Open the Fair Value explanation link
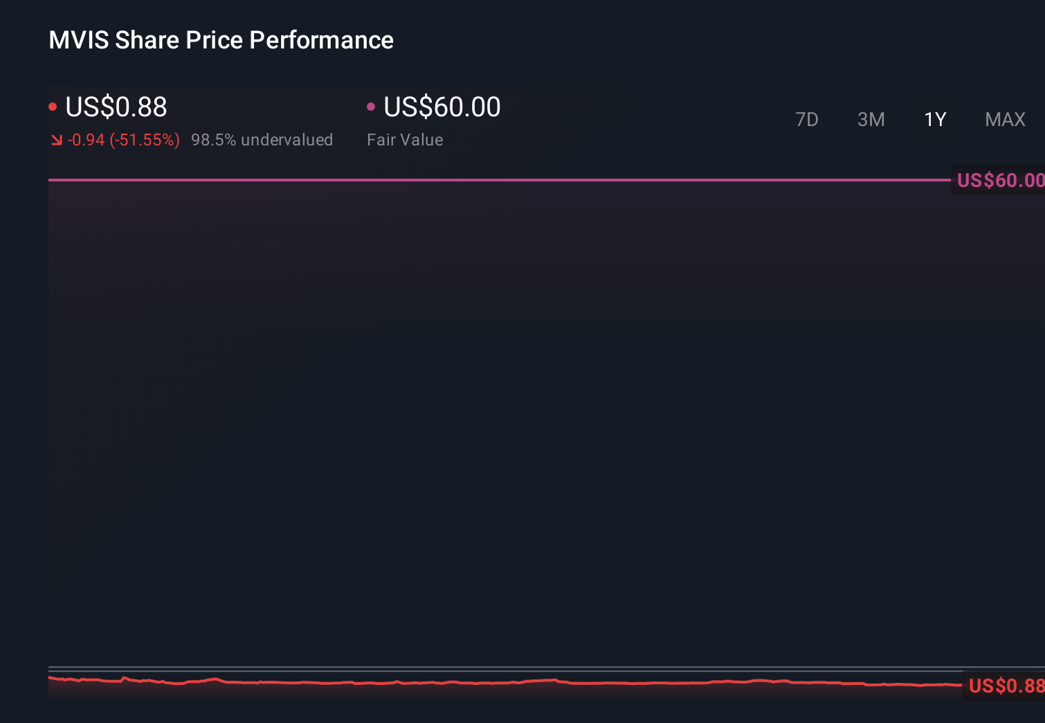The image size is (1045, 723). pyautogui.click(x=405, y=139)
